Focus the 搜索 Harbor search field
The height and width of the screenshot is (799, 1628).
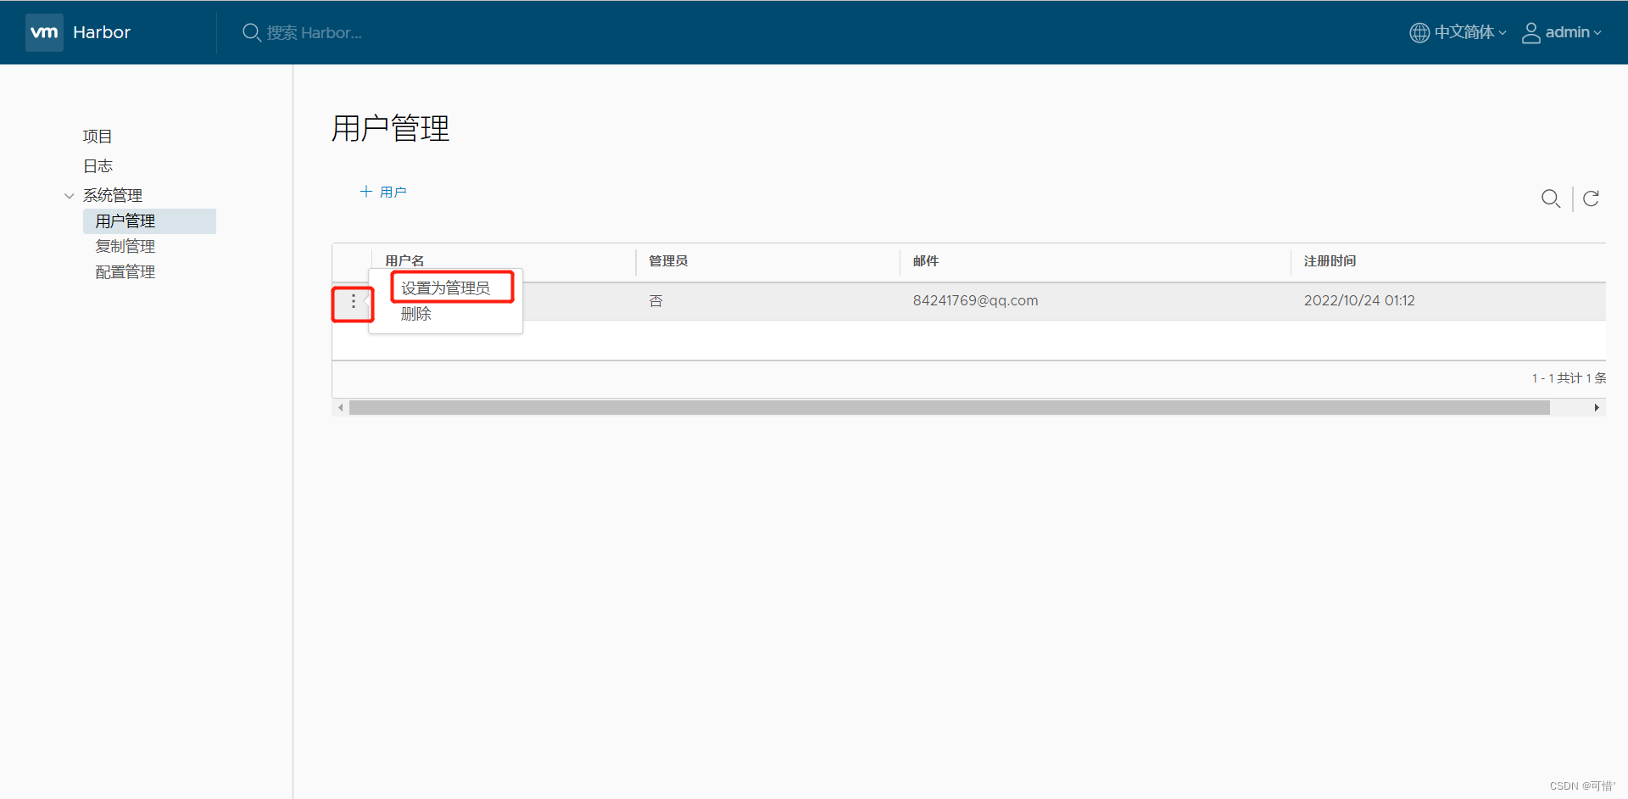tap(314, 32)
